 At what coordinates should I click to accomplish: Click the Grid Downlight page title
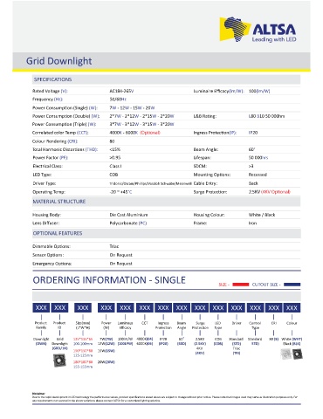(59, 61)
